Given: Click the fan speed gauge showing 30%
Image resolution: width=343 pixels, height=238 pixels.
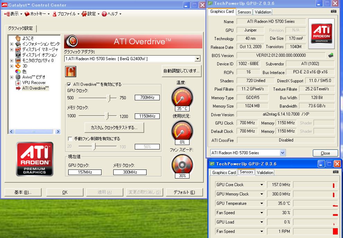Looking at the screenshot, I should (182, 165).
